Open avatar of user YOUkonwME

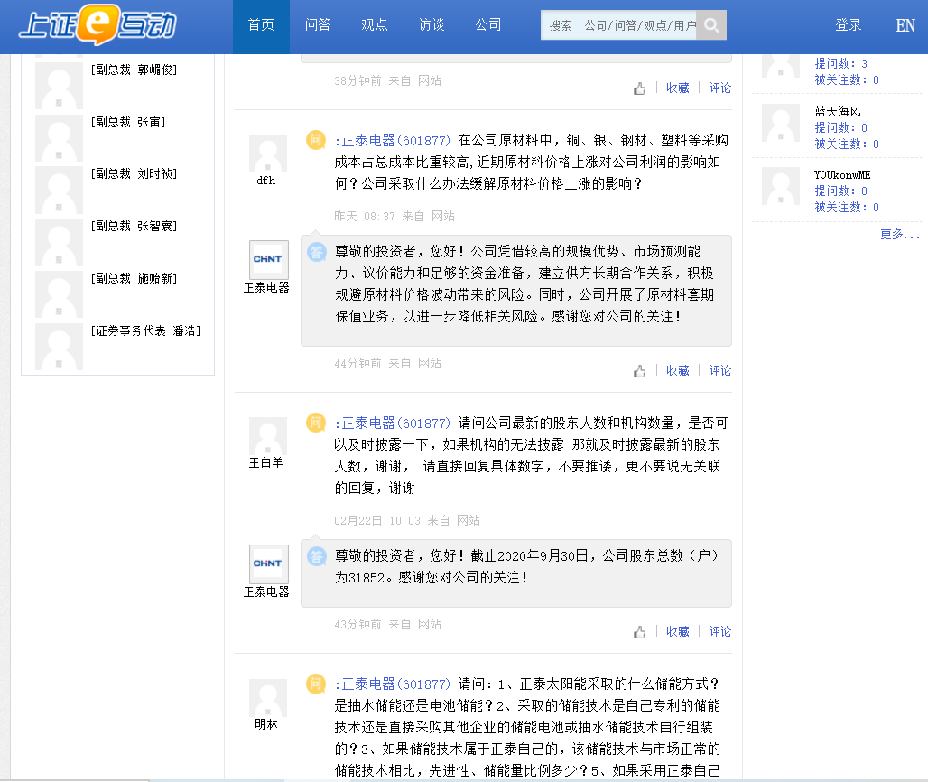click(781, 187)
